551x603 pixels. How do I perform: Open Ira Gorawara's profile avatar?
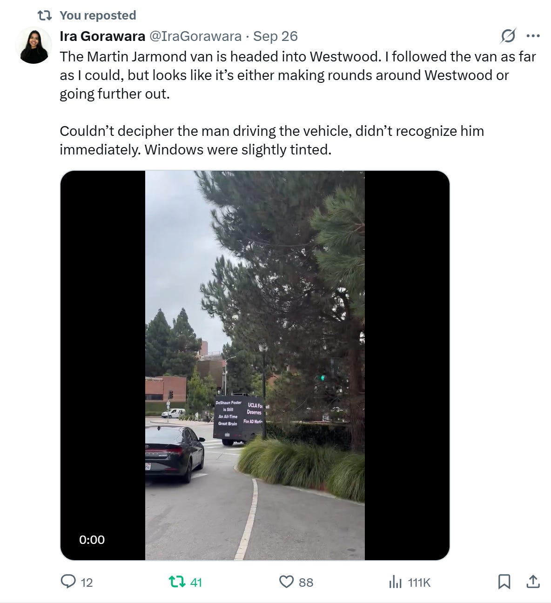pyautogui.click(x=33, y=45)
